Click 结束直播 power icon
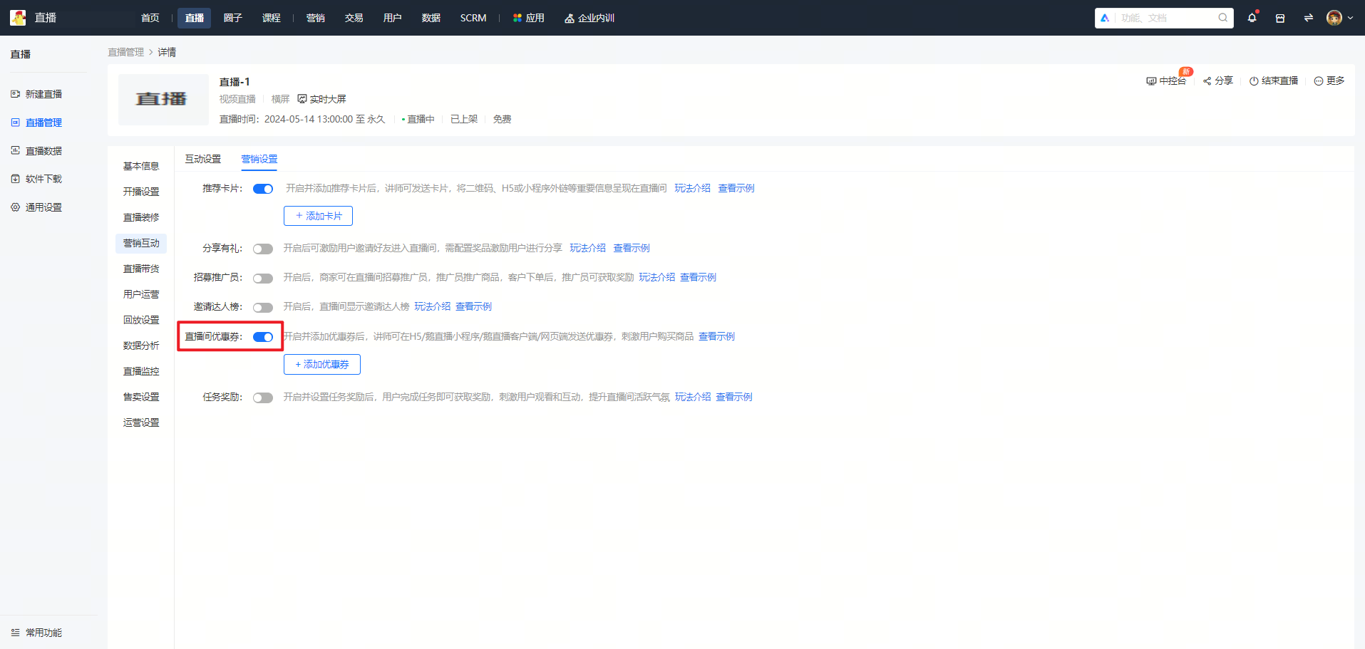Image resolution: width=1365 pixels, height=649 pixels. click(x=1254, y=81)
